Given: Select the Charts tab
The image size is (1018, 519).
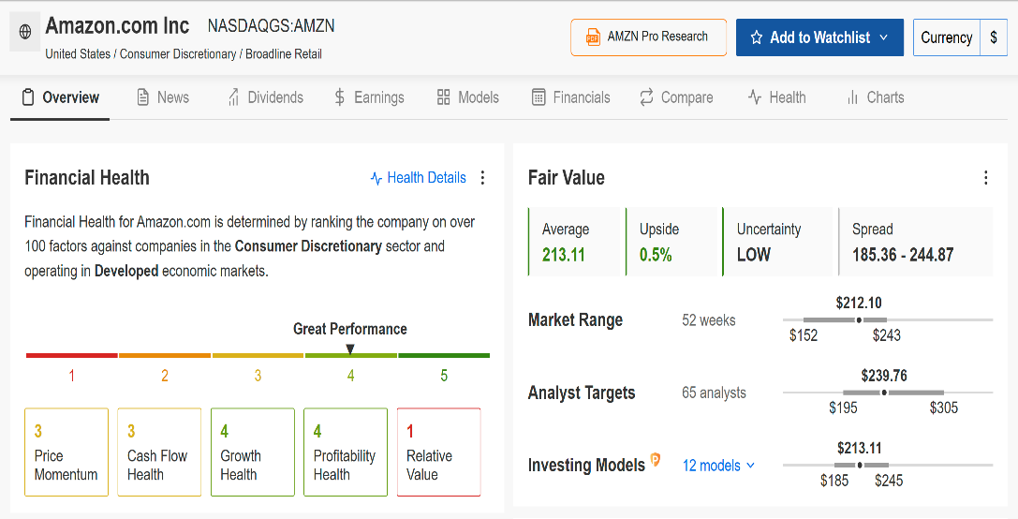Looking at the screenshot, I should click(x=875, y=97).
